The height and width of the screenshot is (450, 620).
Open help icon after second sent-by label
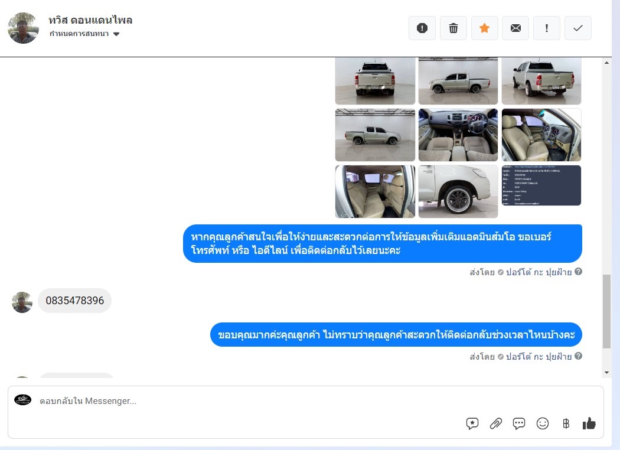578,356
